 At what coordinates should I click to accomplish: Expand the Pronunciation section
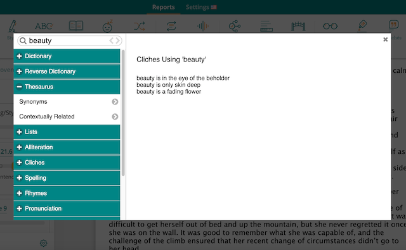pos(67,208)
